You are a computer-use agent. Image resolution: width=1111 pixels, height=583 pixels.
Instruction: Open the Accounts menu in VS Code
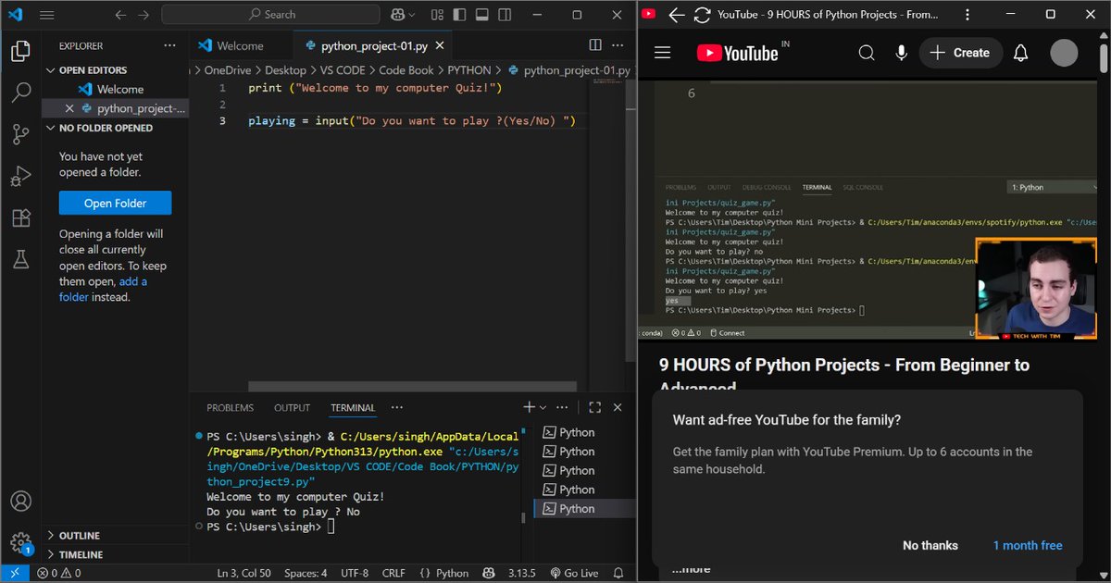(x=20, y=502)
